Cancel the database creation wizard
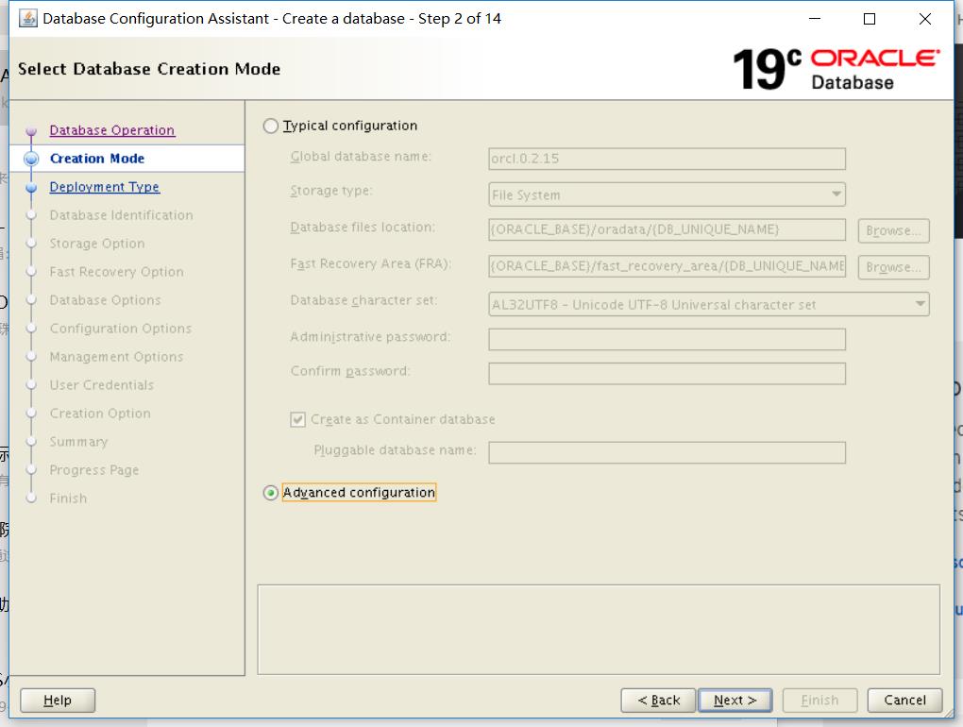This screenshot has width=963, height=727. [x=904, y=700]
